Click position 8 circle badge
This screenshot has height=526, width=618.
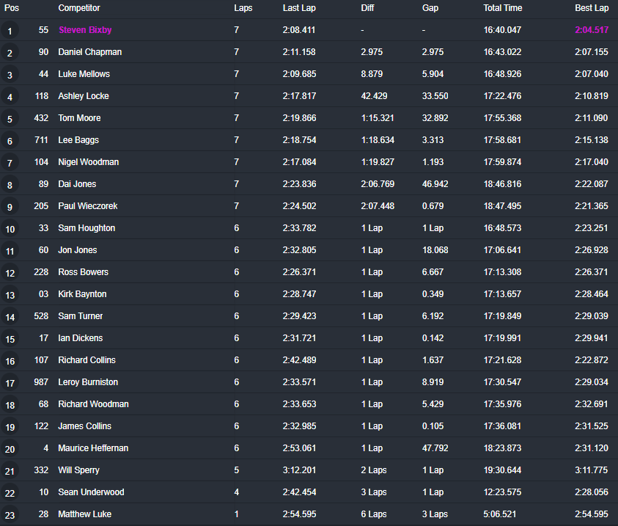tap(10, 185)
